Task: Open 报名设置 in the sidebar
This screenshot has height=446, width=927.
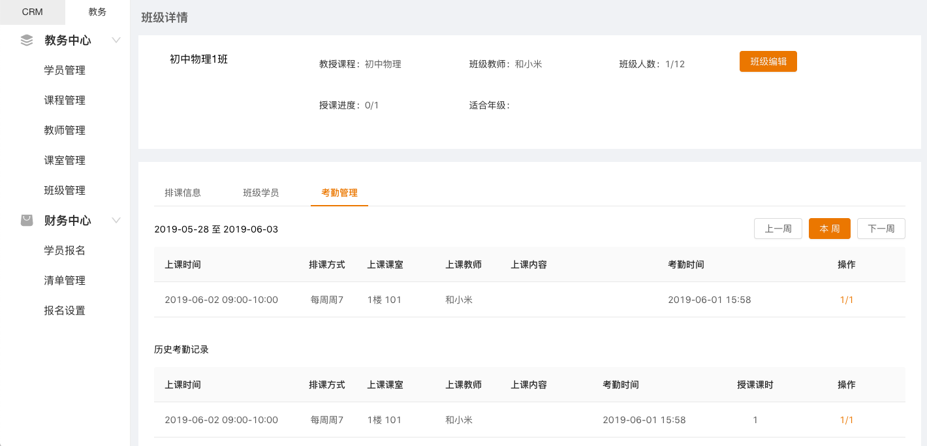Action: tap(65, 311)
